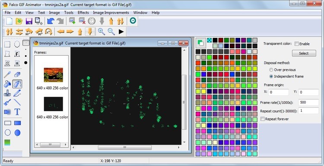This screenshot has width=324, height=166.
Task: Select the Eraser tool
Action: click(x=18, y=74)
